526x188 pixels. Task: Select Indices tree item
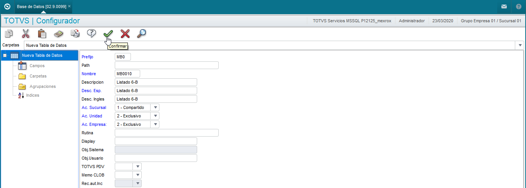click(33, 95)
